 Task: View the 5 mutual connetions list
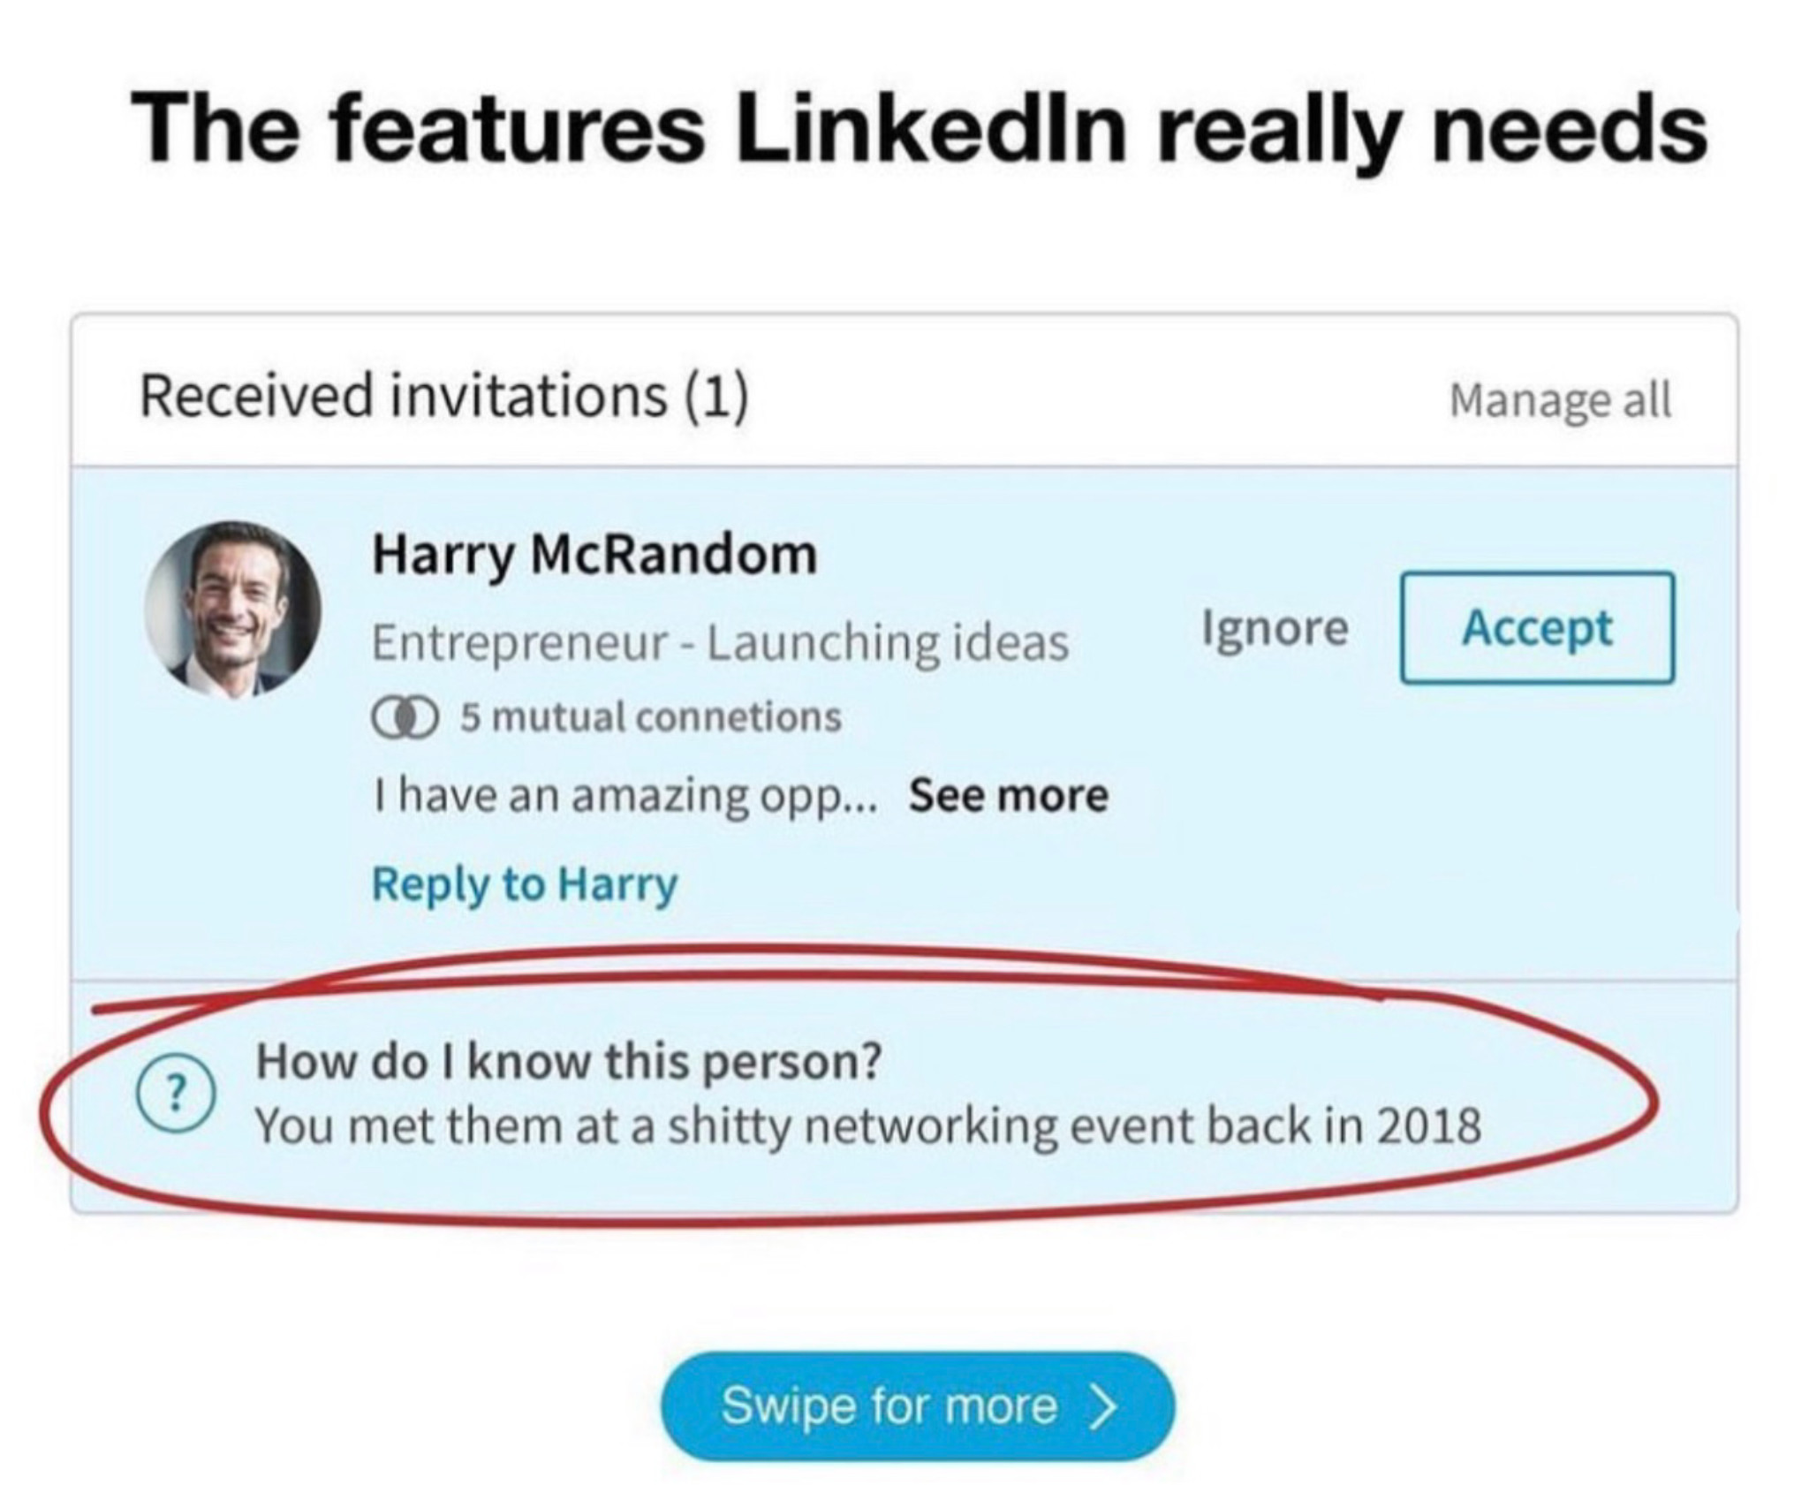coord(650,716)
